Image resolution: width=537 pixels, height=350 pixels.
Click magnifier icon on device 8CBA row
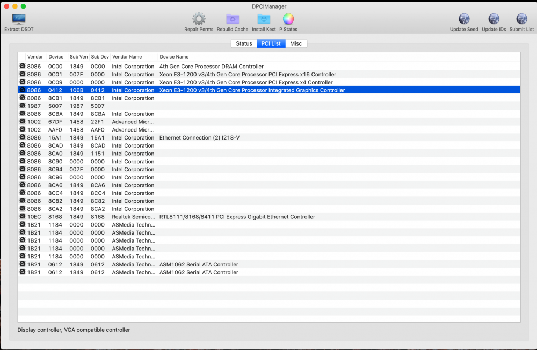click(22, 113)
